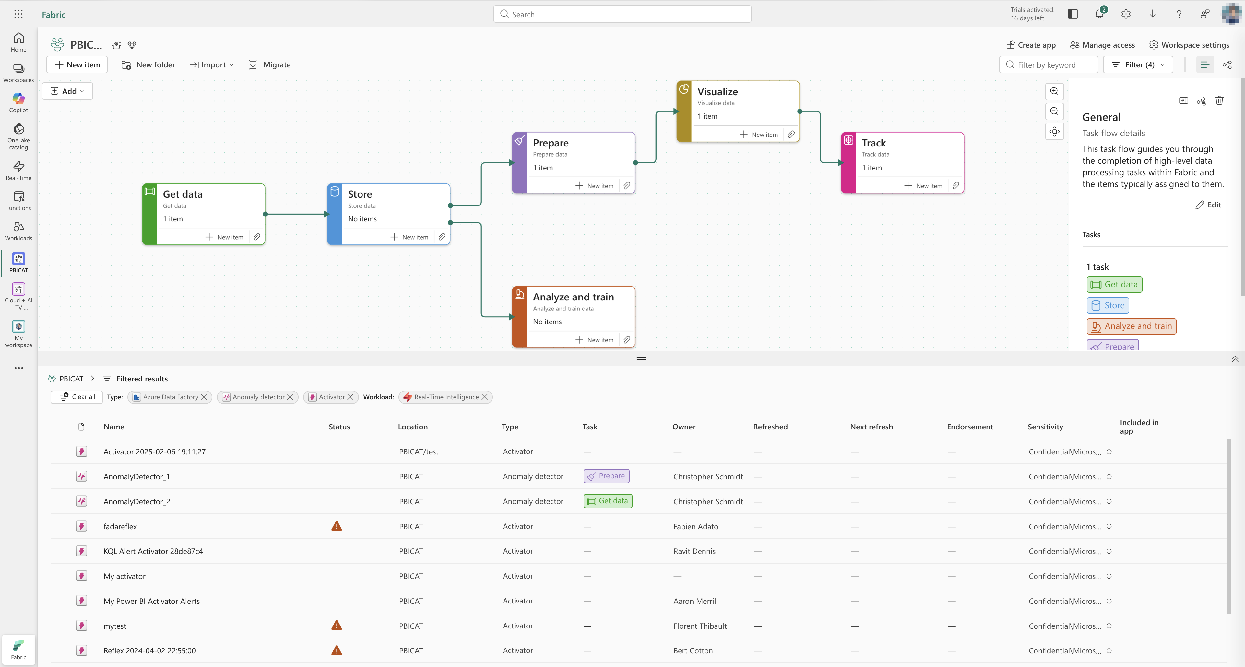The height and width of the screenshot is (667, 1245).
Task: Remove the Azure Data Factory filter
Action: pyautogui.click(x=204, y=397)
